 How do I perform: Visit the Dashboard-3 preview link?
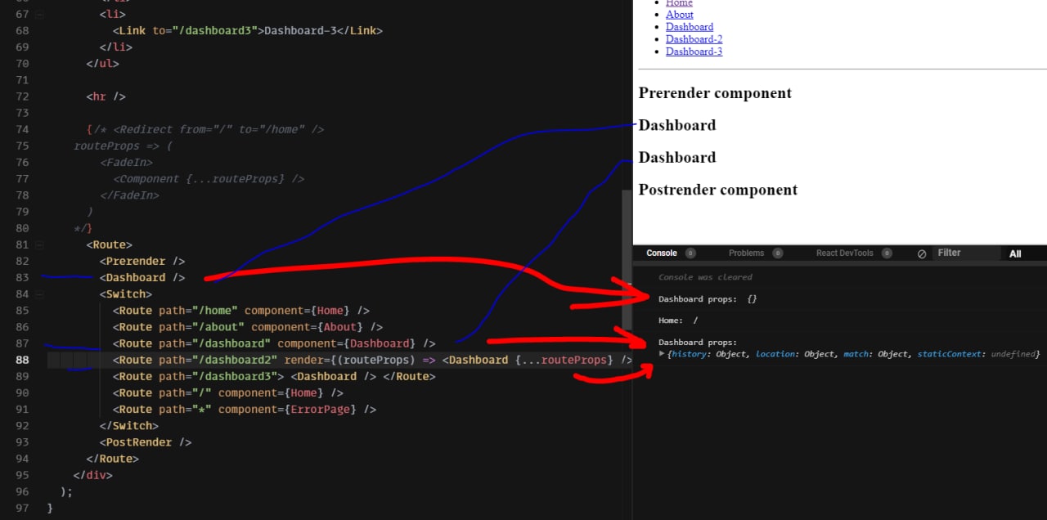(x=694, y=52)
